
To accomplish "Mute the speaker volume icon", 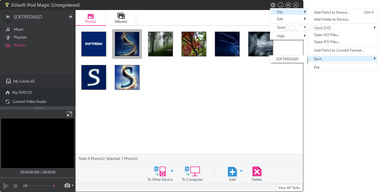I will [25, 186].
